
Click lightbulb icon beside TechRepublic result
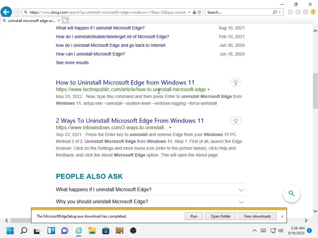pos(235,82)
